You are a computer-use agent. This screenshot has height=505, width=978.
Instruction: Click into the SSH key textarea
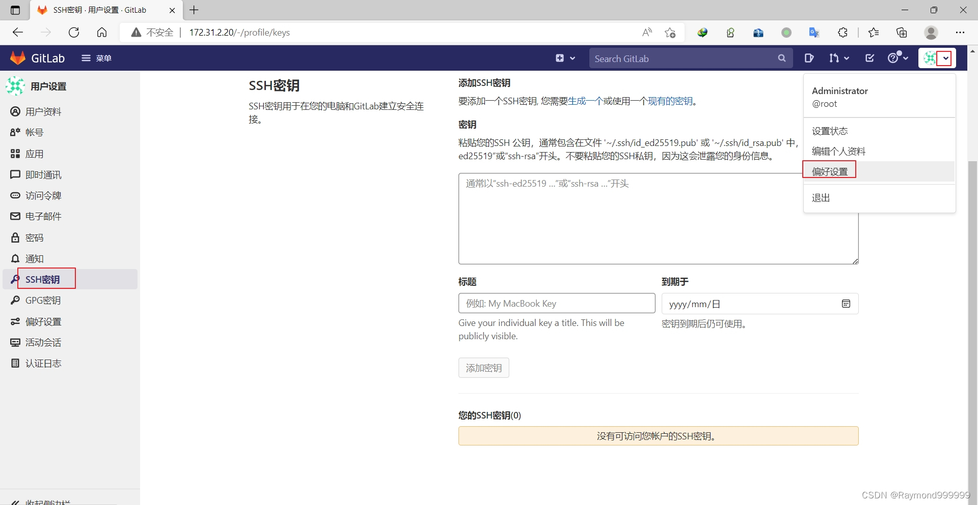(658, 219)
